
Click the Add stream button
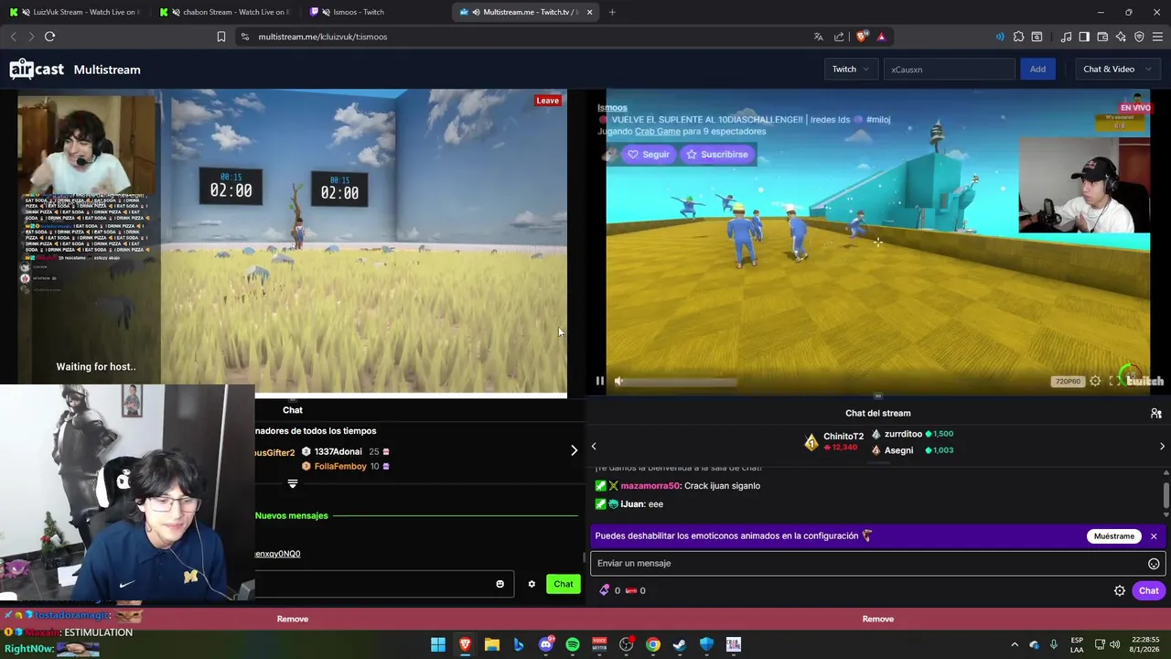pos(1037,70)
